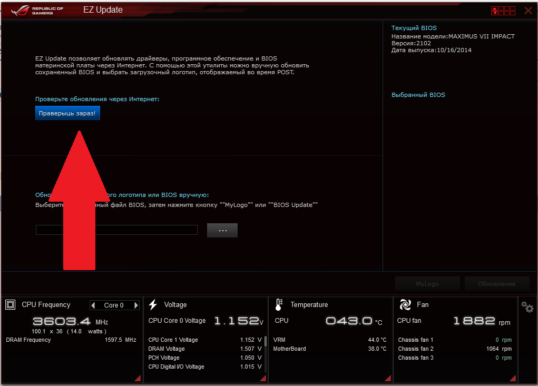Click the DRAM Frequency 1597.5 MHz value

(121, 340)
